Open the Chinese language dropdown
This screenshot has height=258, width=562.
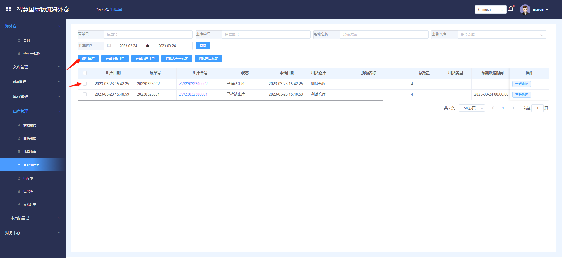coord(490,10)
